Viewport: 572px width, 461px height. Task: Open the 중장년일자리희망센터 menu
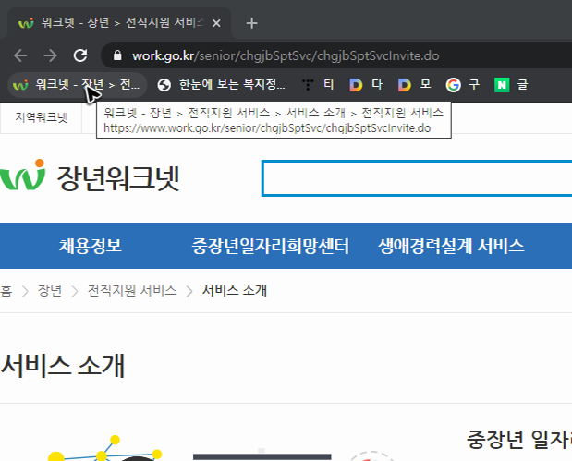(x=271, y=246)
